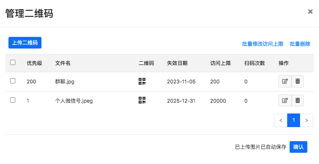Viewport: 319px width, 164px height.
Task: Click the 确认 button
Action: (x=298, y=147)
